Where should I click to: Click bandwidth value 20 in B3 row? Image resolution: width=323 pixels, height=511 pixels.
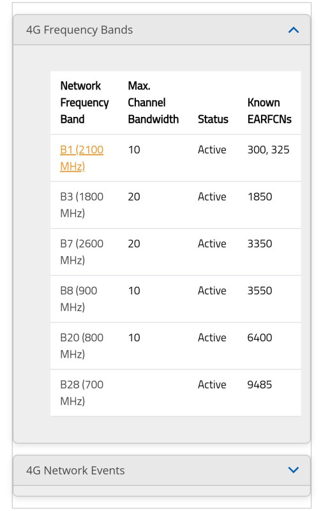[134, 197]
